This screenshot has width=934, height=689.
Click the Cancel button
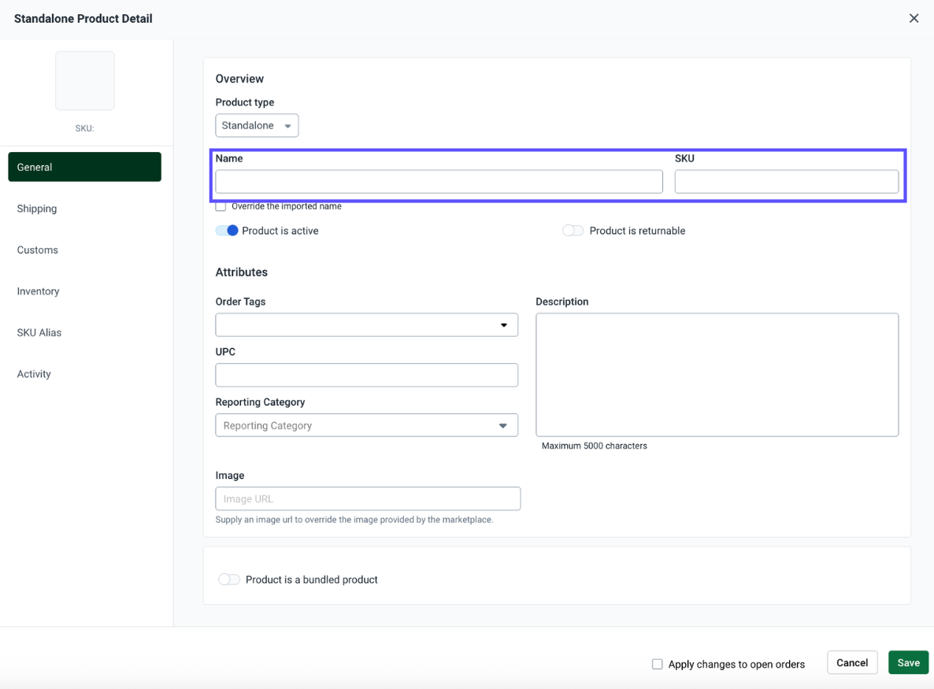coord(852,662)
